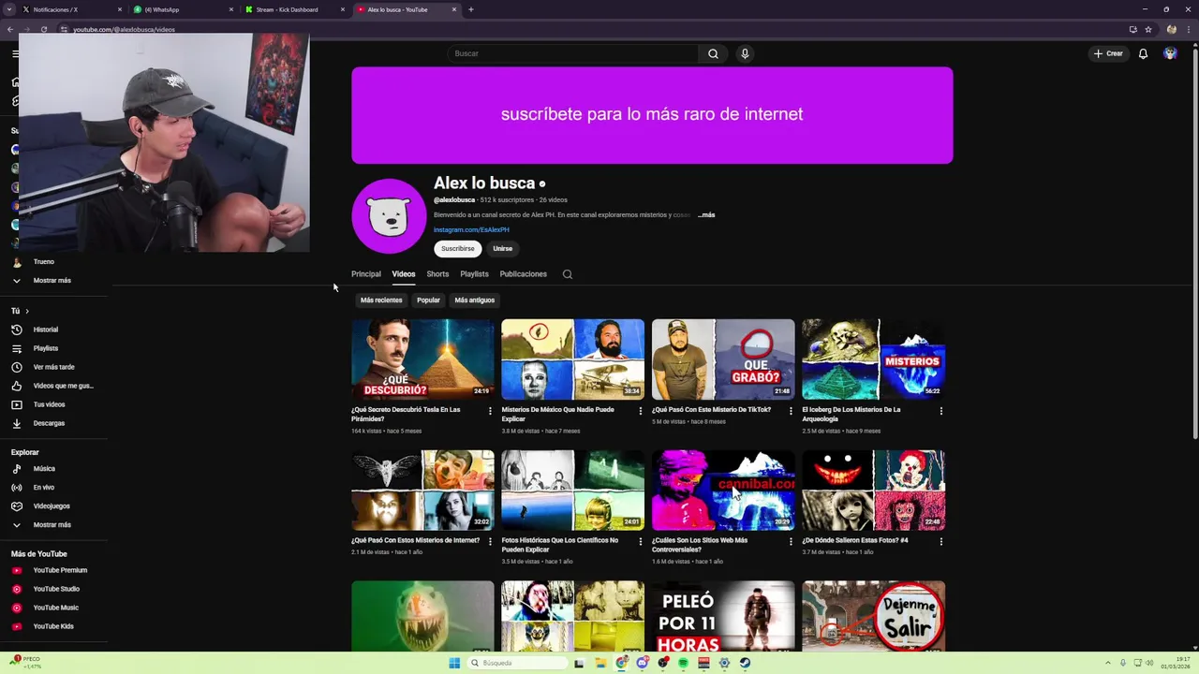The image size is (1199, 674).
Task: Click title ¿Cuáles Son Los Sitios Web Más Controversiales?
Action: pos(700,545)
